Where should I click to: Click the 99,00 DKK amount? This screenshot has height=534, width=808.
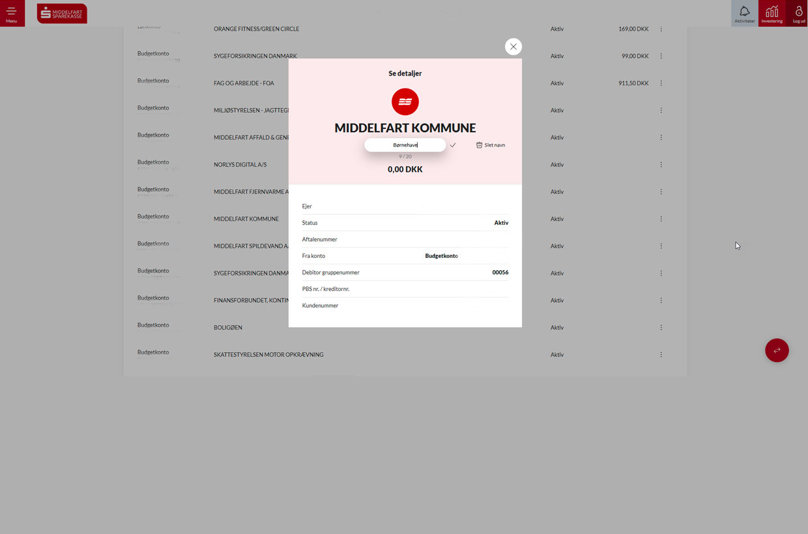[x=635, y=56]
